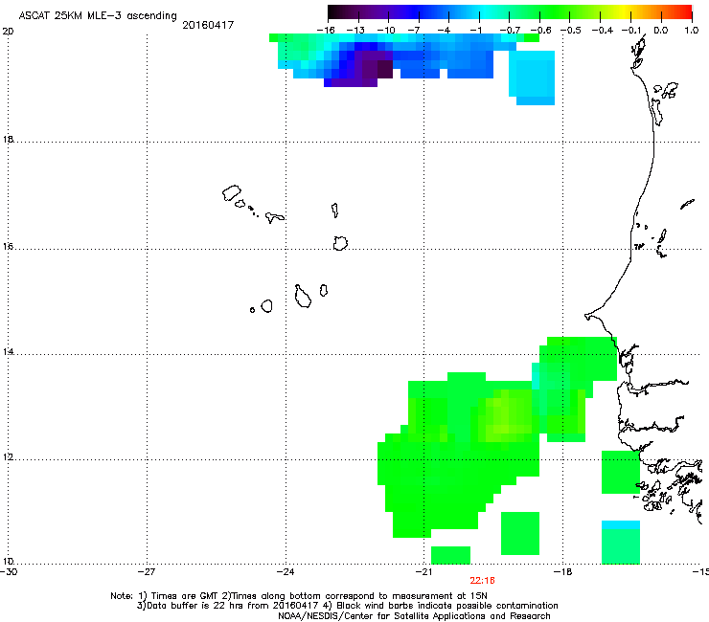Click the date label 20160417

[208, 25]
